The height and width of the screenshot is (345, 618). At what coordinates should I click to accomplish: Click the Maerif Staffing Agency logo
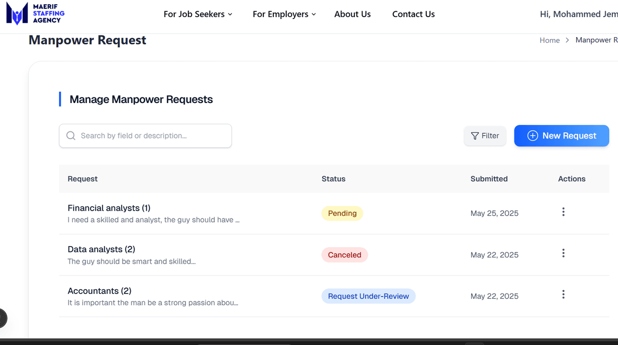[x=35, y=14]
